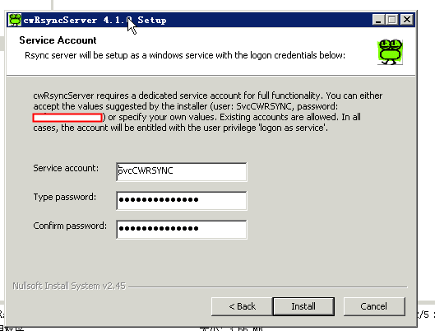This screenshot has height=331, width=435.
Task: Click the Service Account heading
Action: click(x=58, y=40)
